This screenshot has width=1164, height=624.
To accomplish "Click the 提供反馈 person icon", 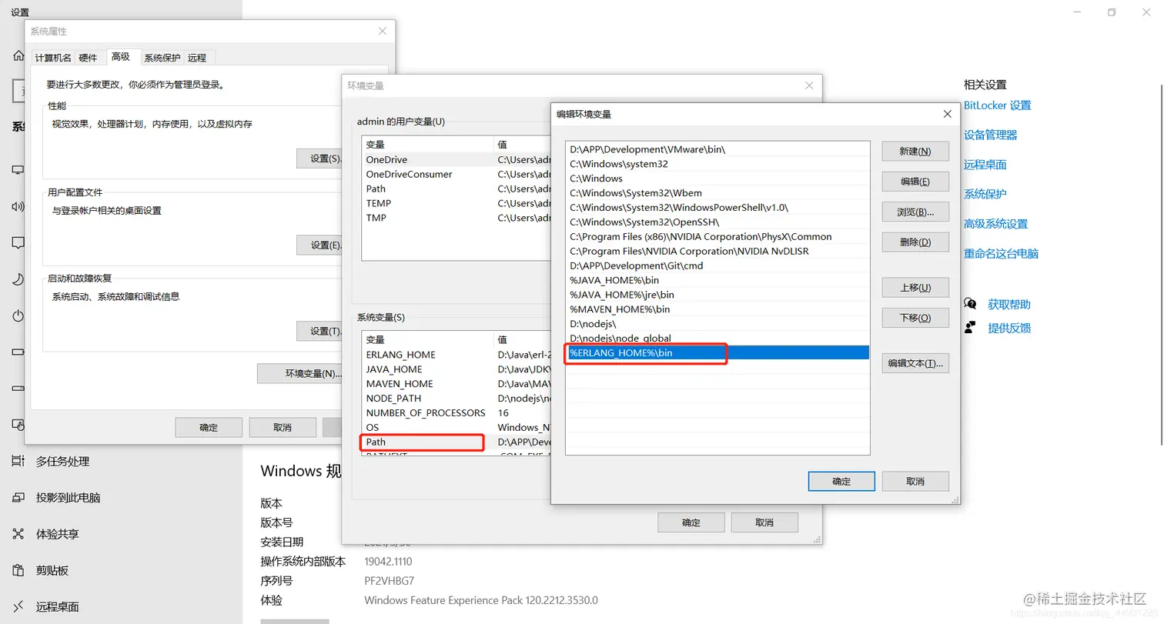I will coord(970,328).
